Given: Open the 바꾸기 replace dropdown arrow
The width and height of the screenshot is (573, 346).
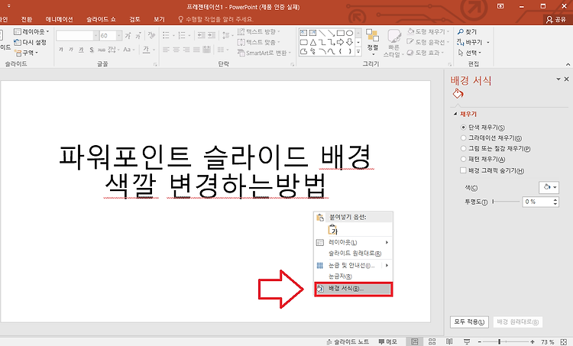Looking at the screenshot, I should coord(488,42).
